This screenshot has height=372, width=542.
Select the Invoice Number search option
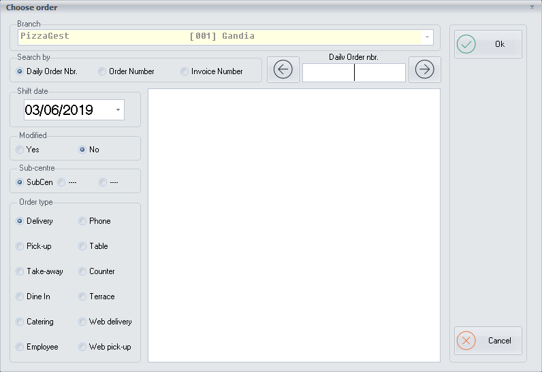tap(185, 71)
